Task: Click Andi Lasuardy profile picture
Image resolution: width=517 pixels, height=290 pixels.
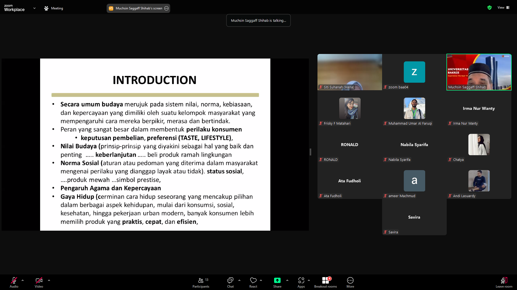Action: click(479, 181)
